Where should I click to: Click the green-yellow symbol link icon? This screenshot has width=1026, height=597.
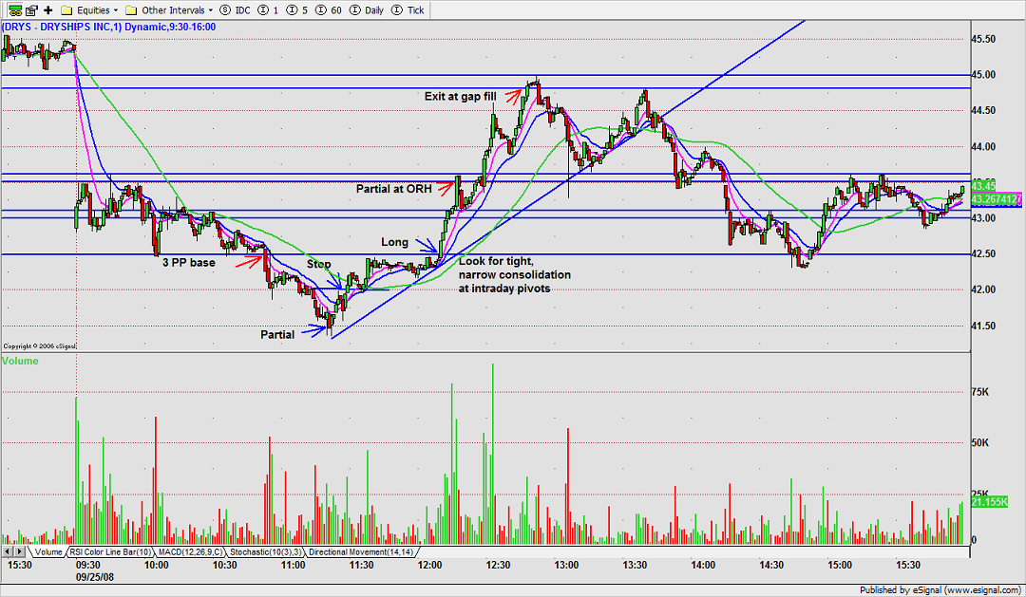coord(15,9)
